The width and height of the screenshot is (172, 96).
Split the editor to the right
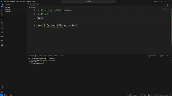coord(168,5)
